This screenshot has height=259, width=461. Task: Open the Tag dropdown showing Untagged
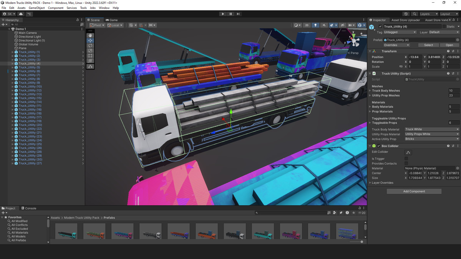(x=400, y=32)
